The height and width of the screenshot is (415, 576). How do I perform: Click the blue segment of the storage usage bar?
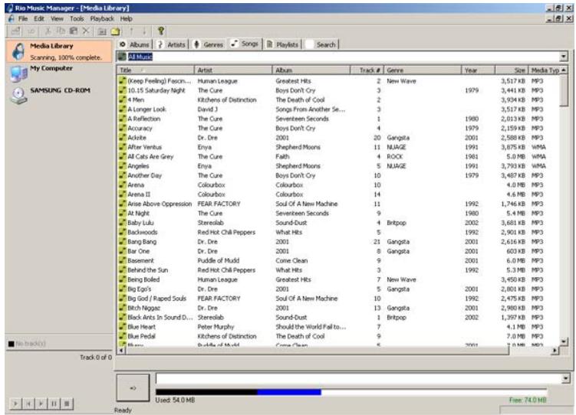tap(288, 392)
